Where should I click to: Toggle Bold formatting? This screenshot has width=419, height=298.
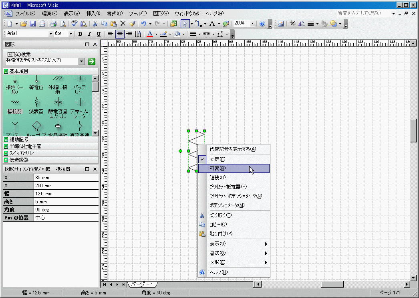coord(80,34)
